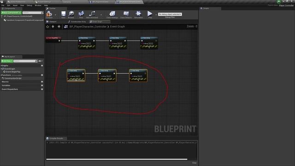295x166 pixels.
Task: Add new Event Dispatcher with plus icon
Action: (x=42, y=89)
